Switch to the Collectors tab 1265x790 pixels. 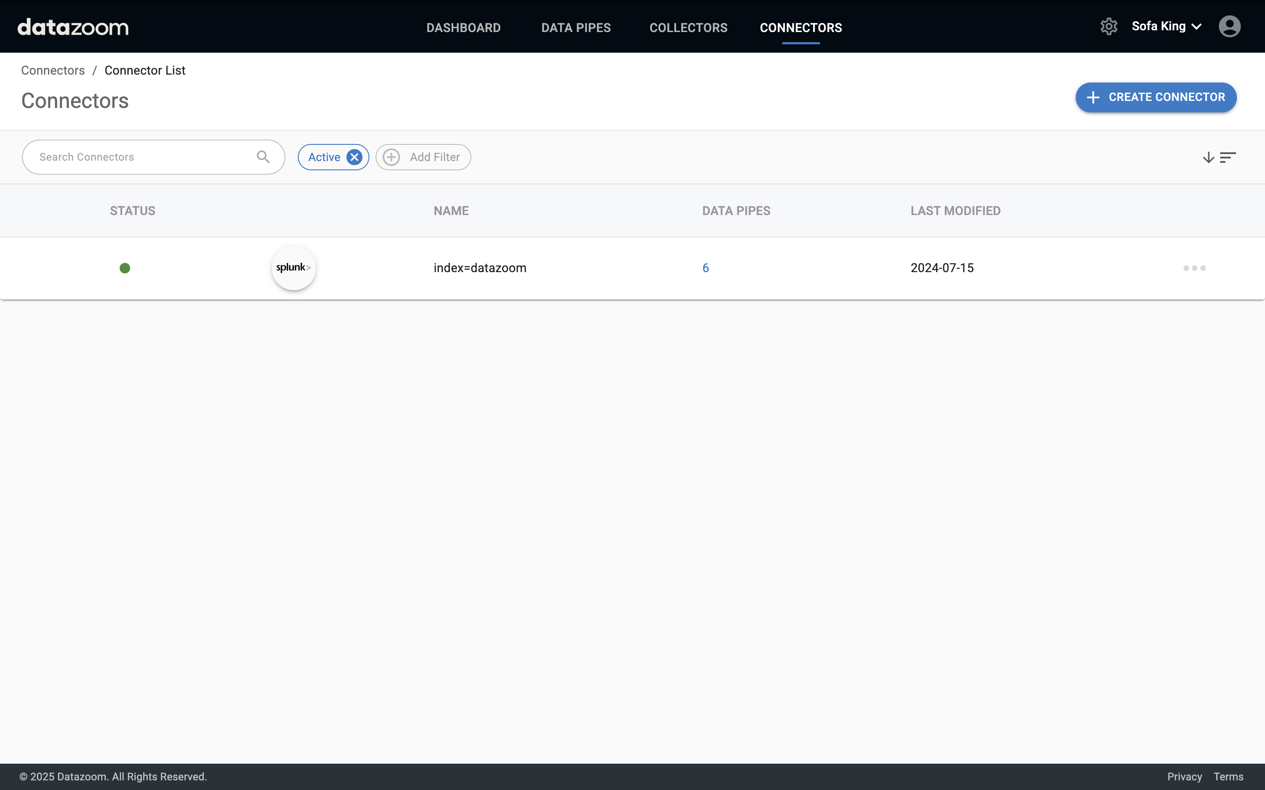click(x=688, y=28)
